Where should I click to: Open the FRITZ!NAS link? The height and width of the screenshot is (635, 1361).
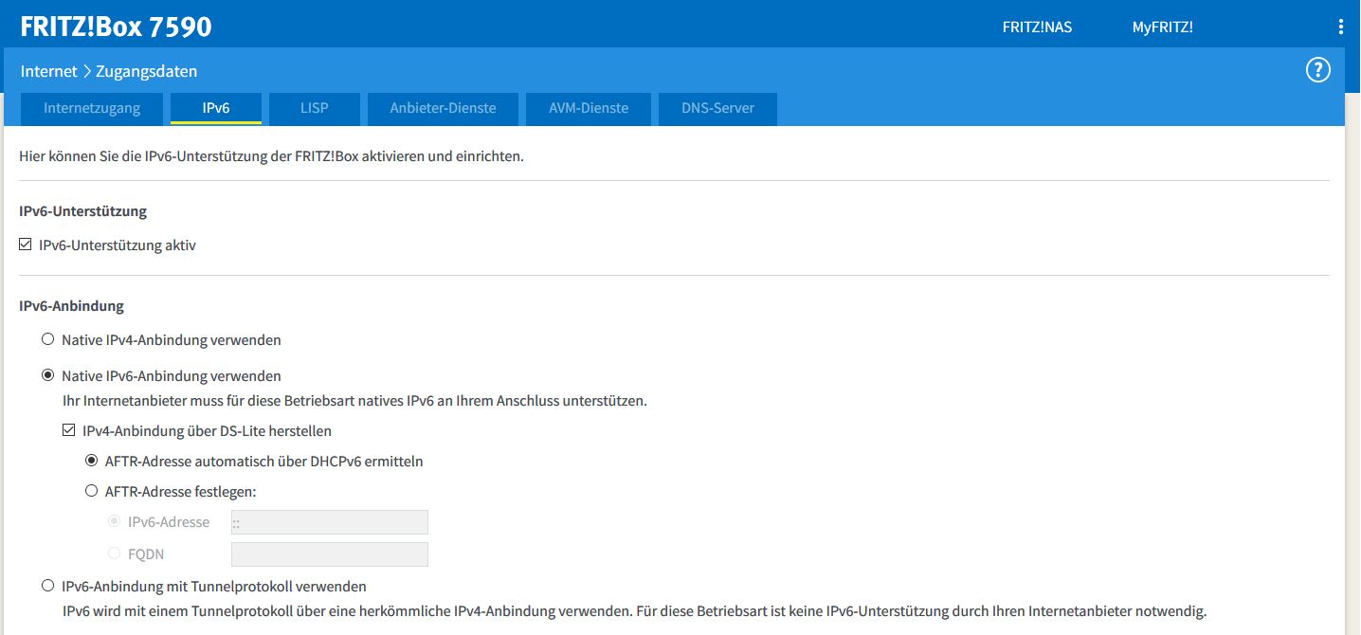click(x=1037, y=27)
